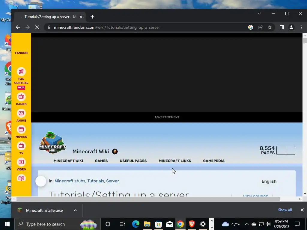Open the weather widget showing 47°F
307x230 pixels.
[x=231, y=224]
